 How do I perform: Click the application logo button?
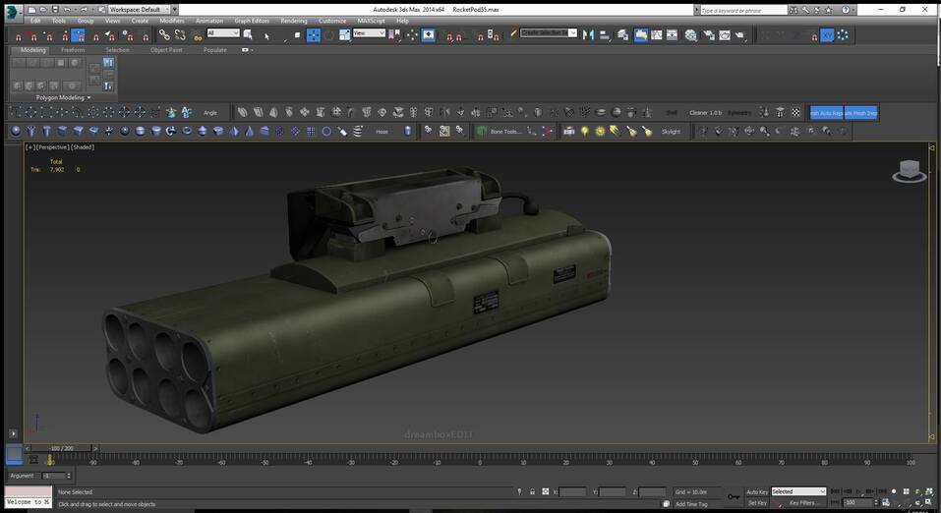[11, 12]
